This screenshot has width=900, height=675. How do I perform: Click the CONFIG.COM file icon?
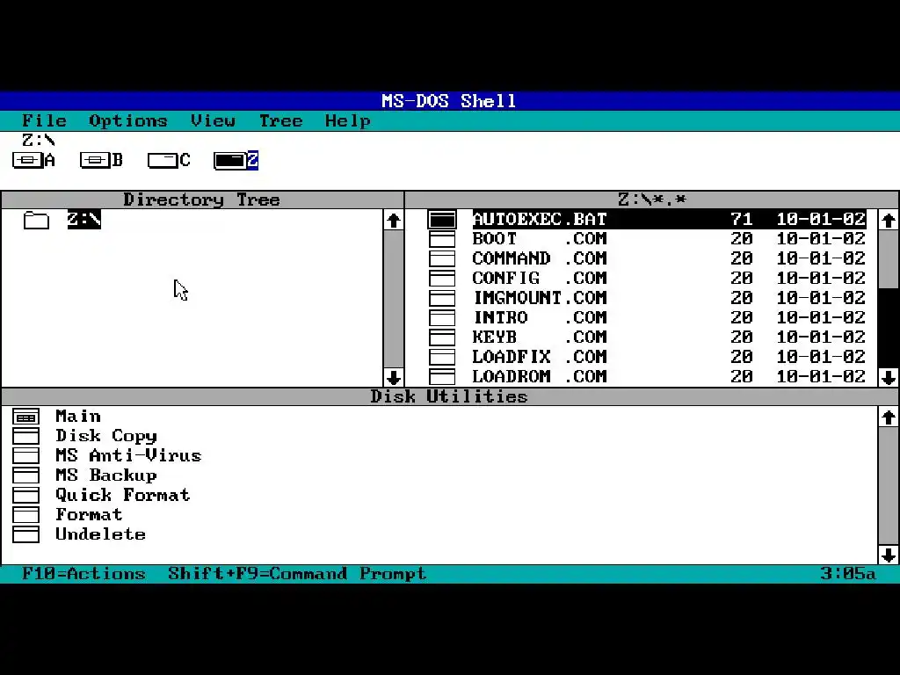442,279
